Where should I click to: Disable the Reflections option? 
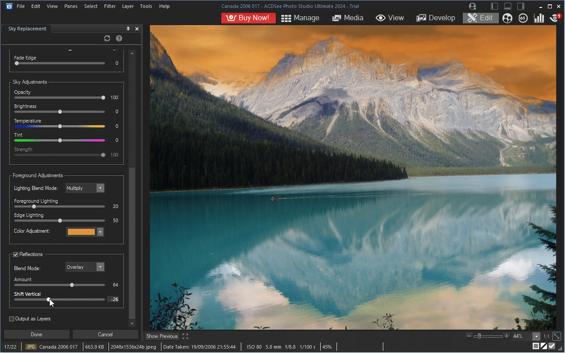coord(16,254)
